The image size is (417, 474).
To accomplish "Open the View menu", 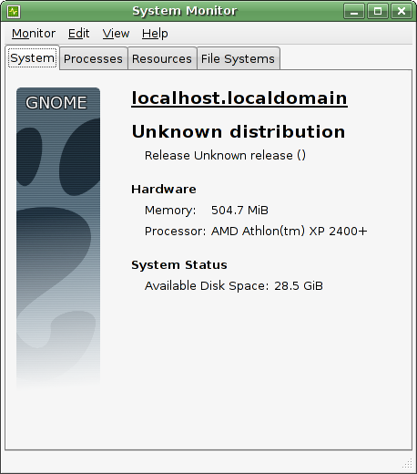I will point(116,34).
